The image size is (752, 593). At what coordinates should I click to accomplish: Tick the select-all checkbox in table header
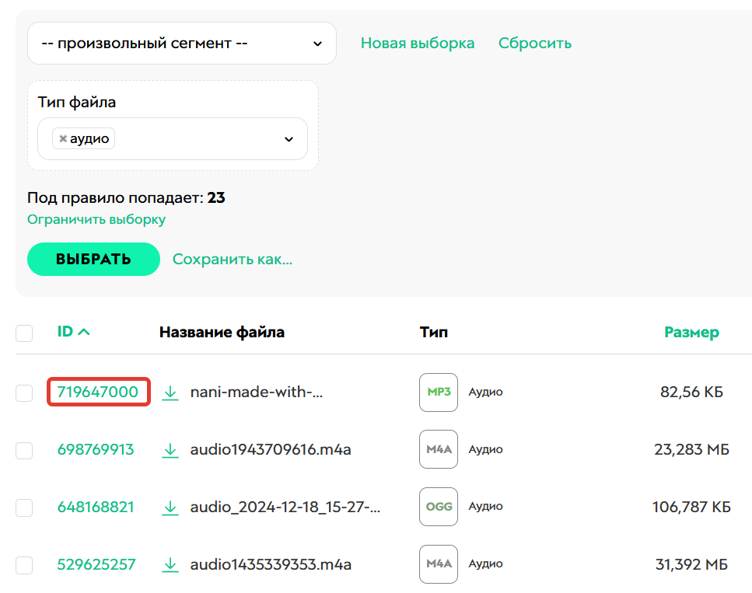coord(24,333)
